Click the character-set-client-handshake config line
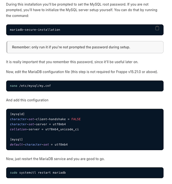This screenshot has height=184, width=172. click(45, 119)
